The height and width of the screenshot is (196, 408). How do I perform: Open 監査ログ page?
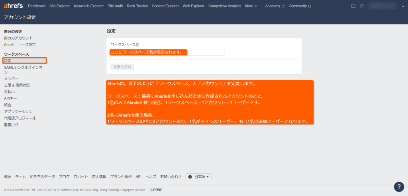[11, 125]
